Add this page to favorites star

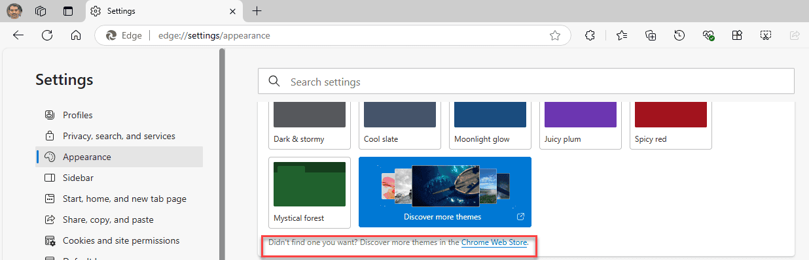click(x=555, y=36)
